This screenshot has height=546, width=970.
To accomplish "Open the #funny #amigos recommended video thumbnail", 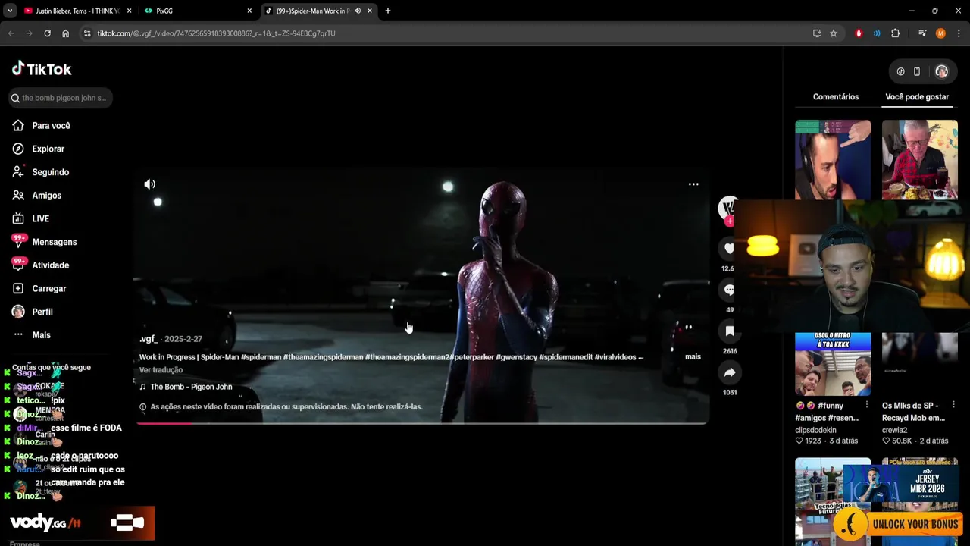I will click(x=833, y=364).
